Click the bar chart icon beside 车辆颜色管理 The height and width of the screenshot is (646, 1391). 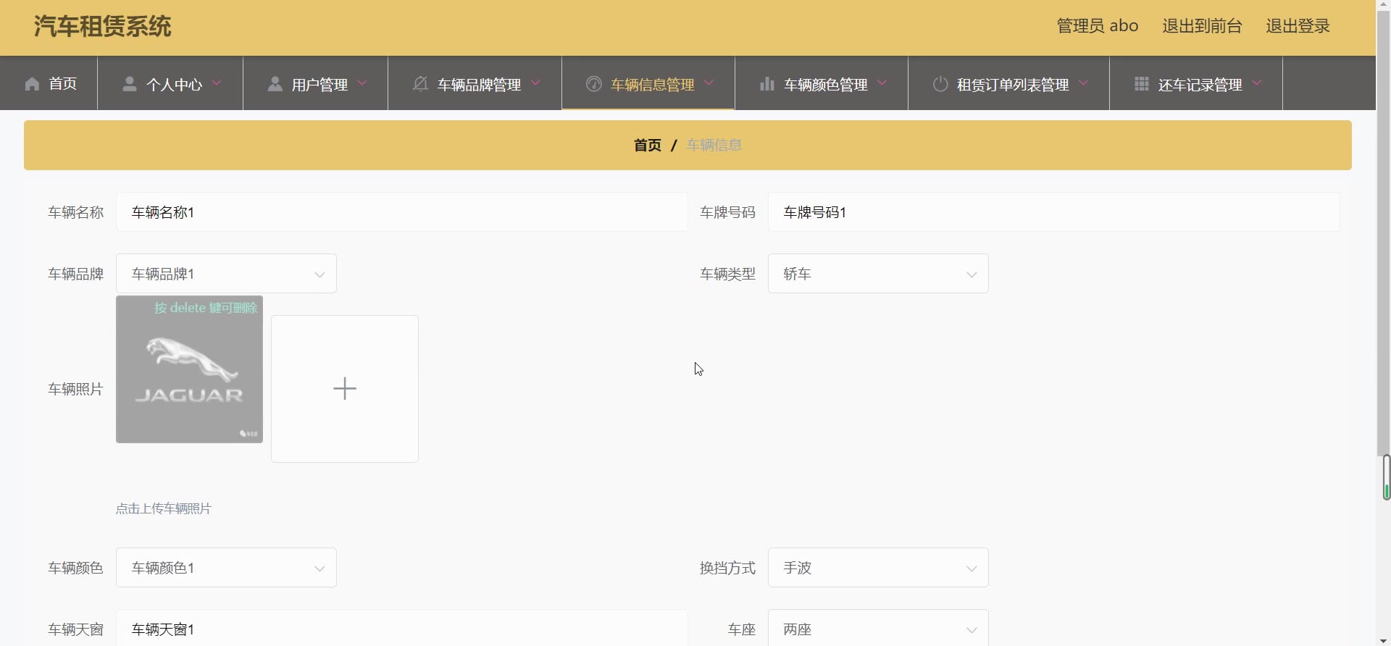point(767,84)
